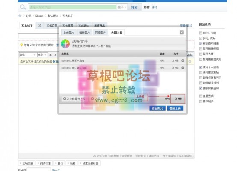Expand the 设置主题标签 section
Viewport: 237px width, 171px height.
tap(89, 163)
